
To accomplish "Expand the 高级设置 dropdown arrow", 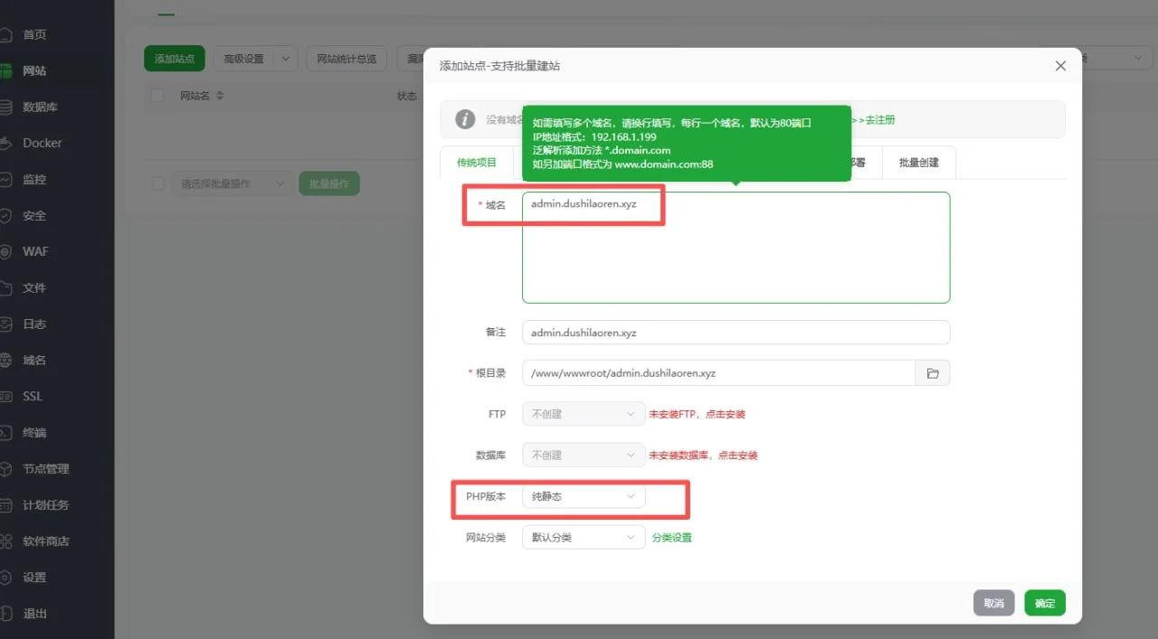I will point(286,59).
